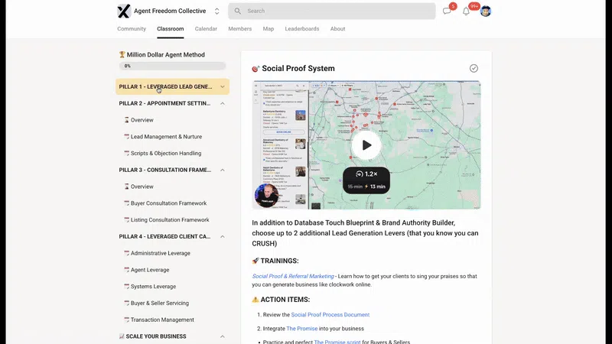The height and width of the screenshot is (344, 612).
Task: Switch to the Calendar tab
Action: point(206,29)
